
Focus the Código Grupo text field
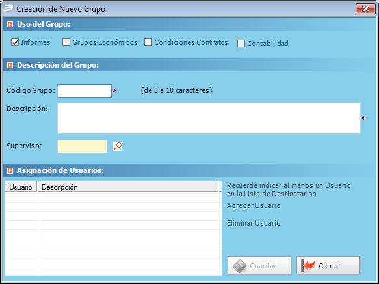(x=85, y=91)
